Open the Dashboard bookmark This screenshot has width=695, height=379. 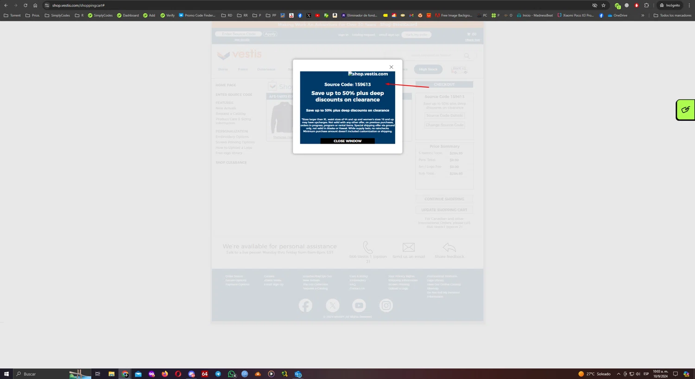point(128,15)
